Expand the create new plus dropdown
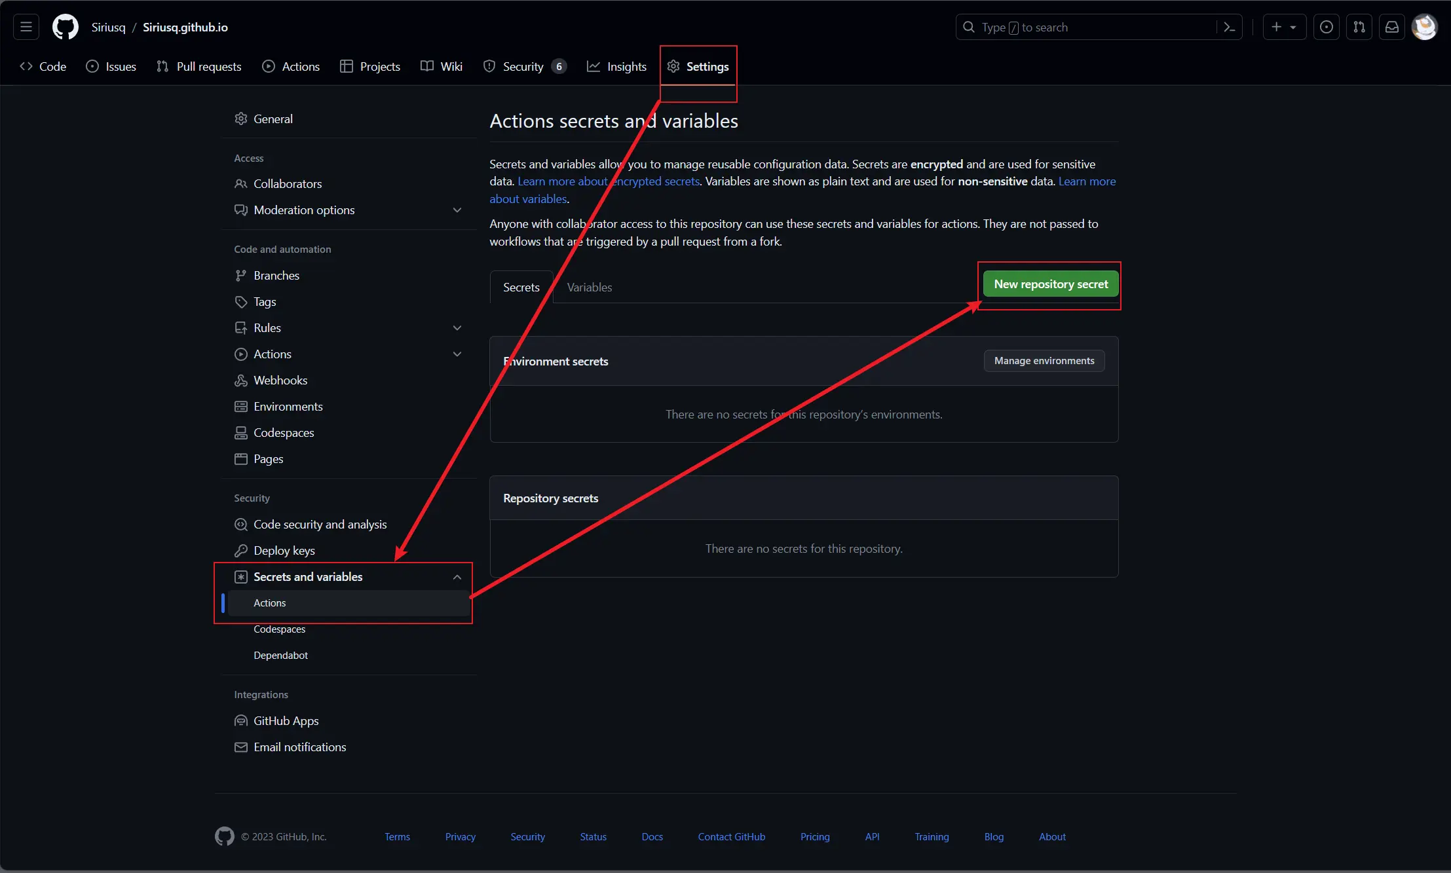 pos(1284,27)
